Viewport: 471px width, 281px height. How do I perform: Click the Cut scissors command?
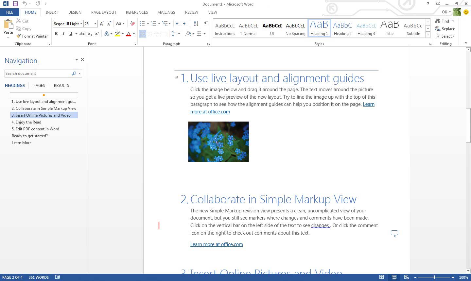click(22, 21)
